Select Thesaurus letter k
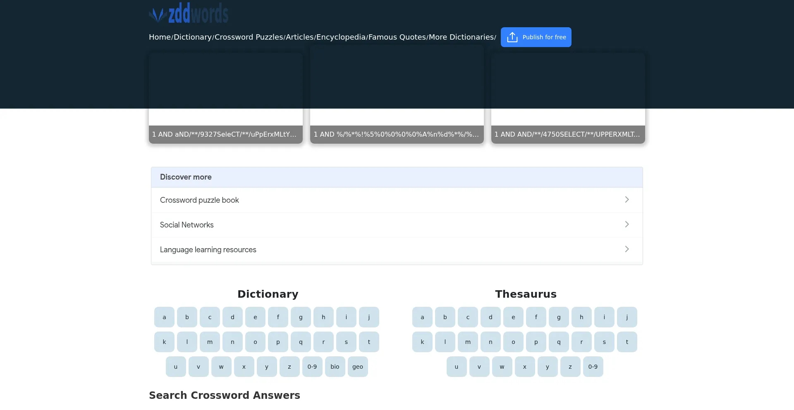The height and width of the screenshot is (410, 794). point(422,342)
